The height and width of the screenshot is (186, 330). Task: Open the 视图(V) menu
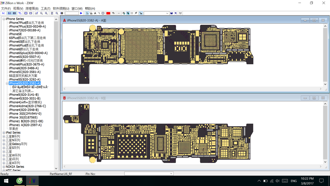18,8
